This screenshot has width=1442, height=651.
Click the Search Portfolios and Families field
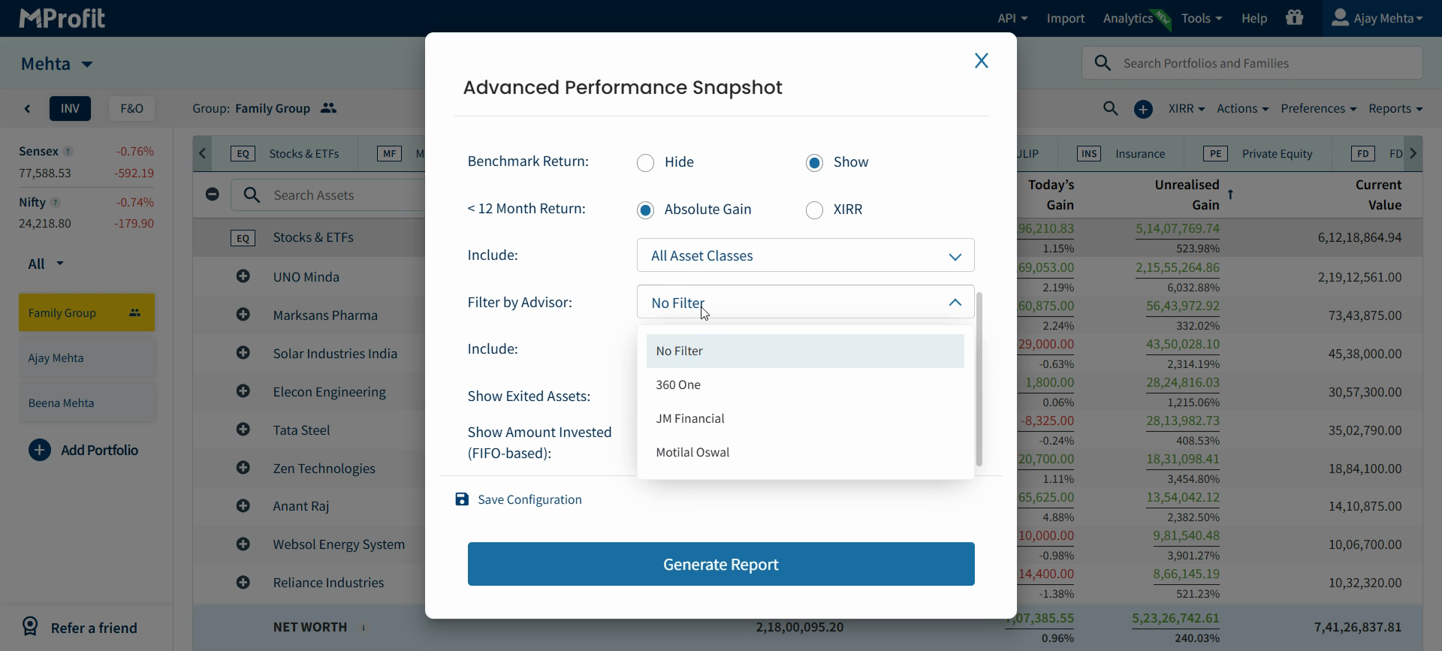click(x=1252, y=63)
